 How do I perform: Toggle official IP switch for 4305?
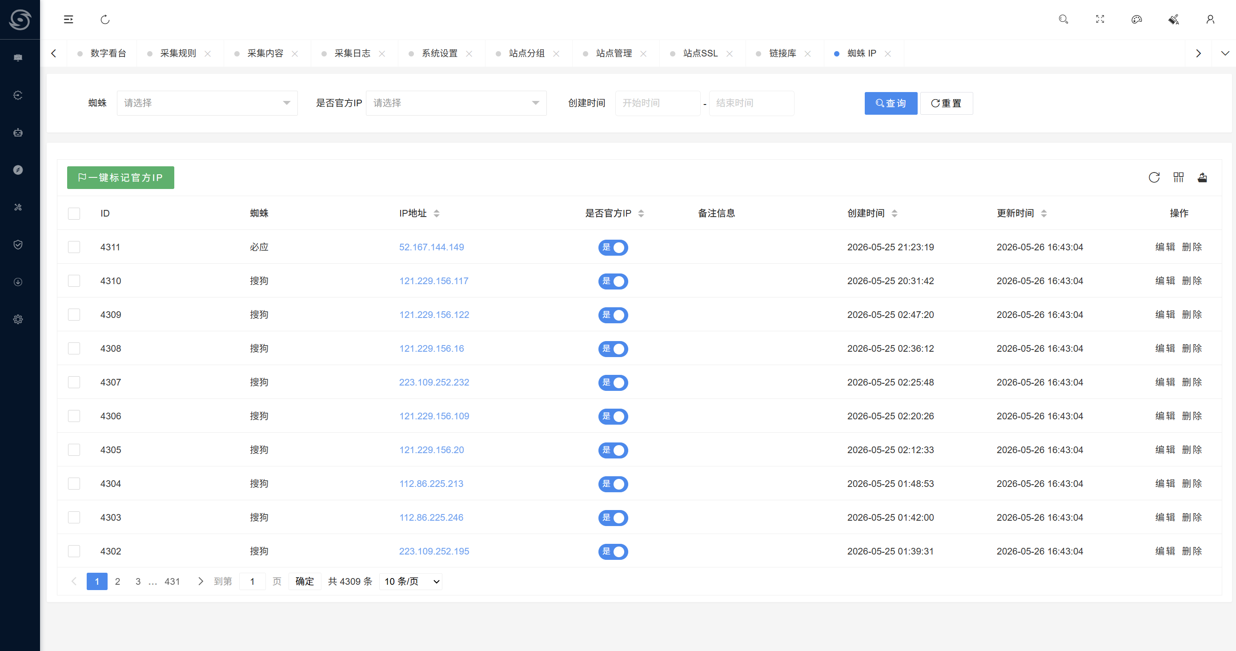[x=613, y=450]
